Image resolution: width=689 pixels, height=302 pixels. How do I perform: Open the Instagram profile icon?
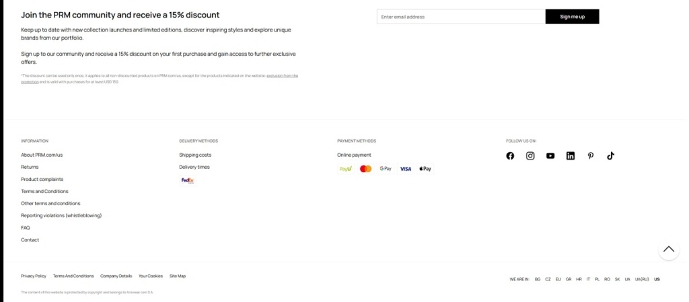(530, 156)
